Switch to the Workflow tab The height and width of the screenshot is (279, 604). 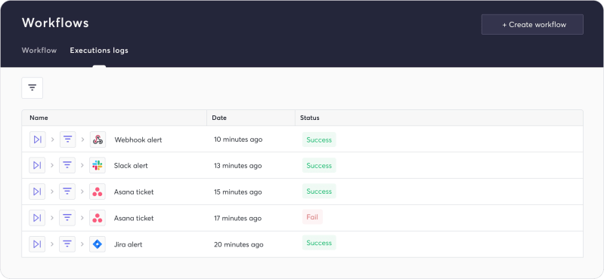click(39, 51)
